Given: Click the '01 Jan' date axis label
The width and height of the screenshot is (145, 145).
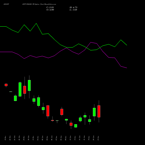Looking at the screenshot, I should point(38,138).
